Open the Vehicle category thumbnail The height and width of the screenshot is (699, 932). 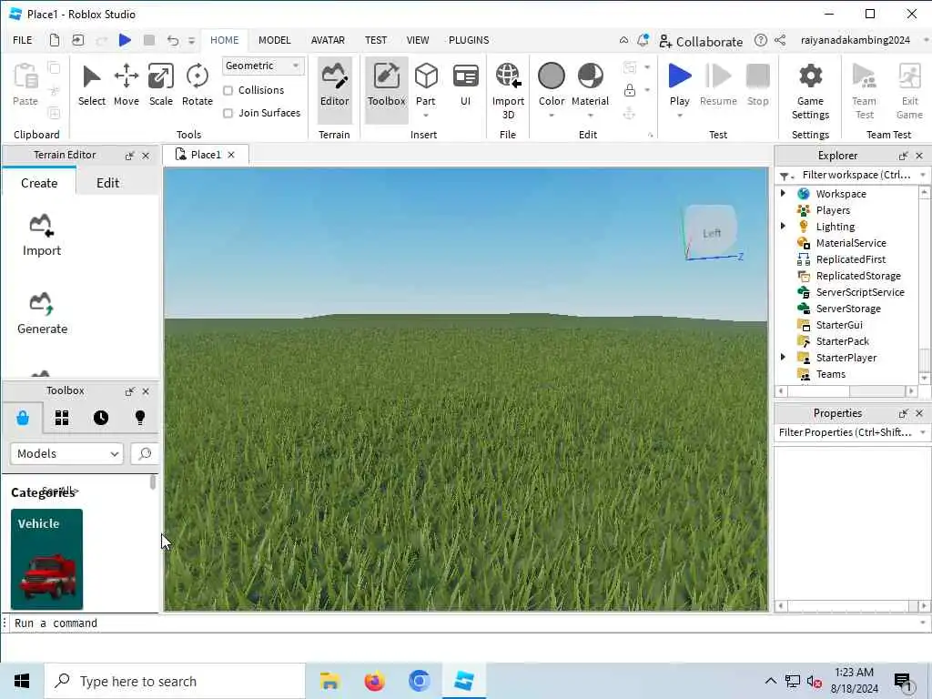(46, 559)
